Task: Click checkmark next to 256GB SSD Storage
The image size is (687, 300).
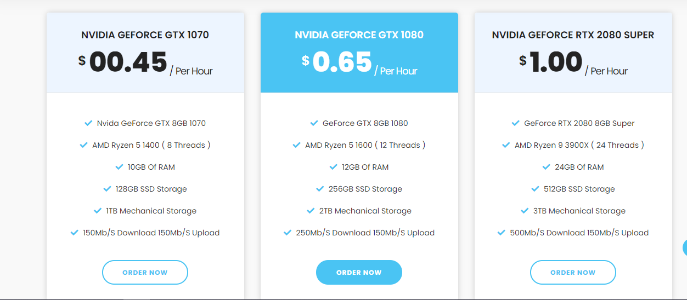Action: click(x=320, y=189)
